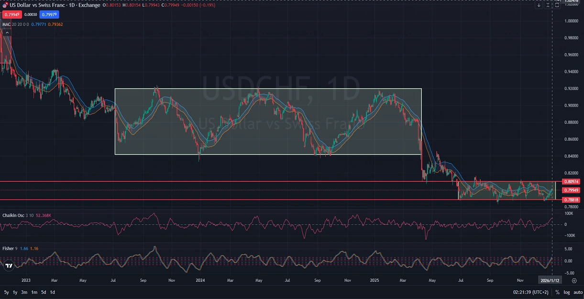Select the 5y date range
Viewport: 584px width, 299px height.
point(7,292)
